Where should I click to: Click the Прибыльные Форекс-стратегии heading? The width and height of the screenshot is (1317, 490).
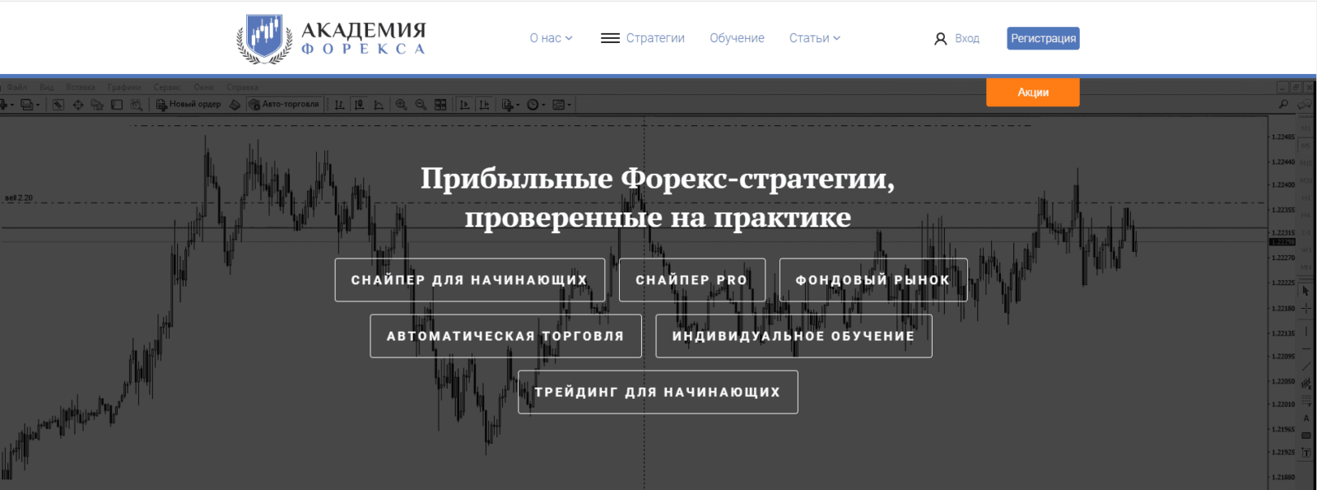658,198
